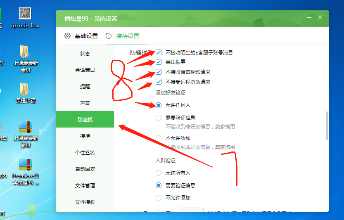Image resolution: width=344 pixels, height=220 pixels.
Task: Select 不允许添加 under 入群验证
Action: pyautogui.click(x=159, y=198)
